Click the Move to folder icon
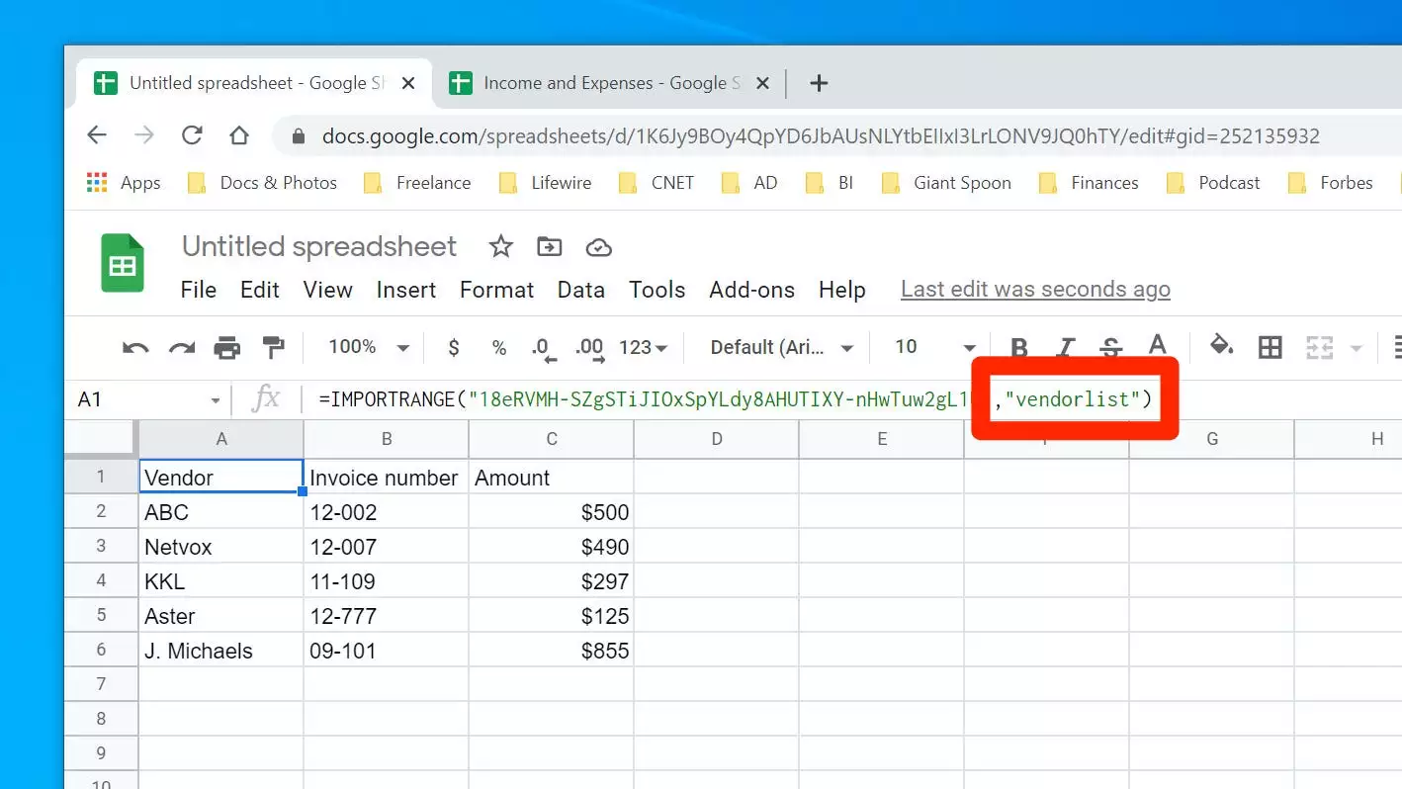 [550, 247]
